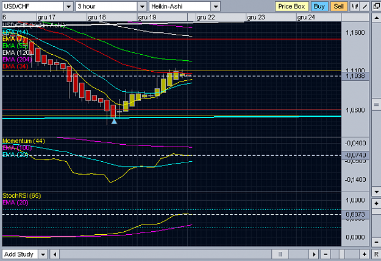Click the Sell button
Viewport: 381px width, 261px height.
339,6
